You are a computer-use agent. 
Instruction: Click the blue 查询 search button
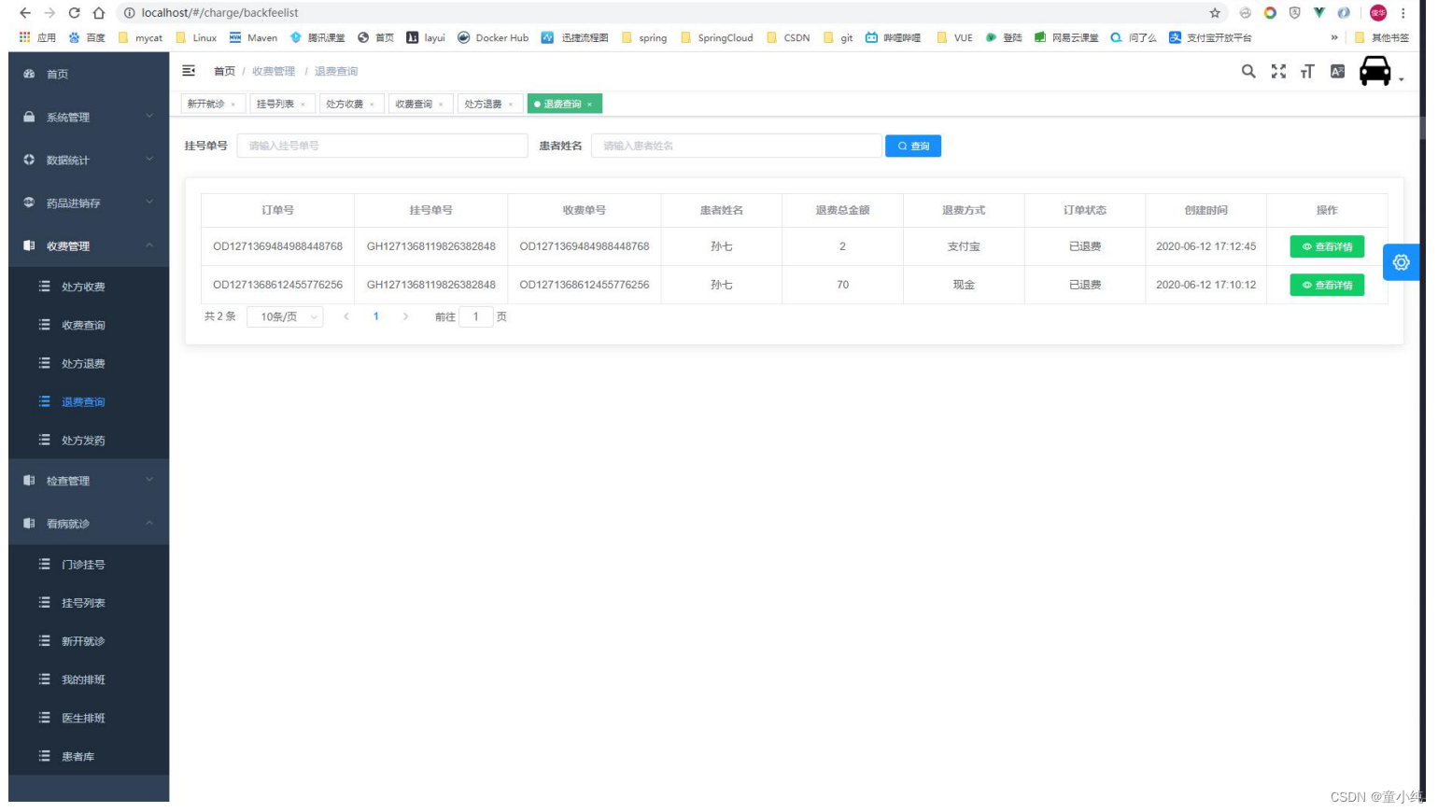click(x=913, y=146)
